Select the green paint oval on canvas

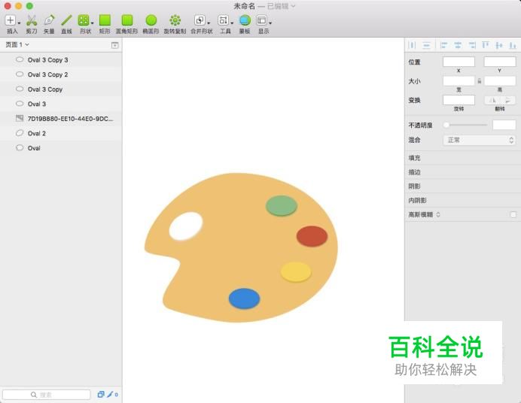282,206
